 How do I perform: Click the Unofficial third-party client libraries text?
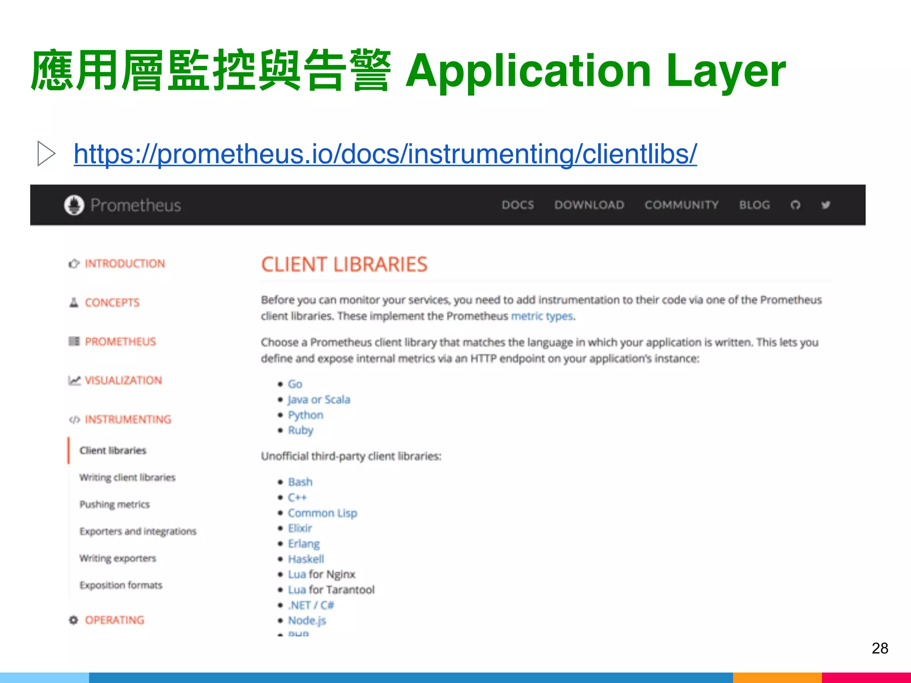(351, 456)
